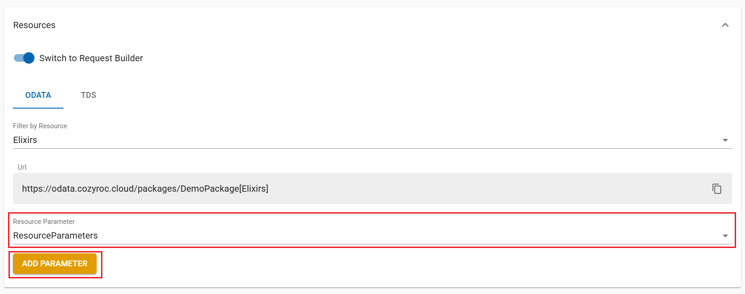Click the blue knob of the switch
The width and height of the screenshot is (745, 294).
pos(29,58)
